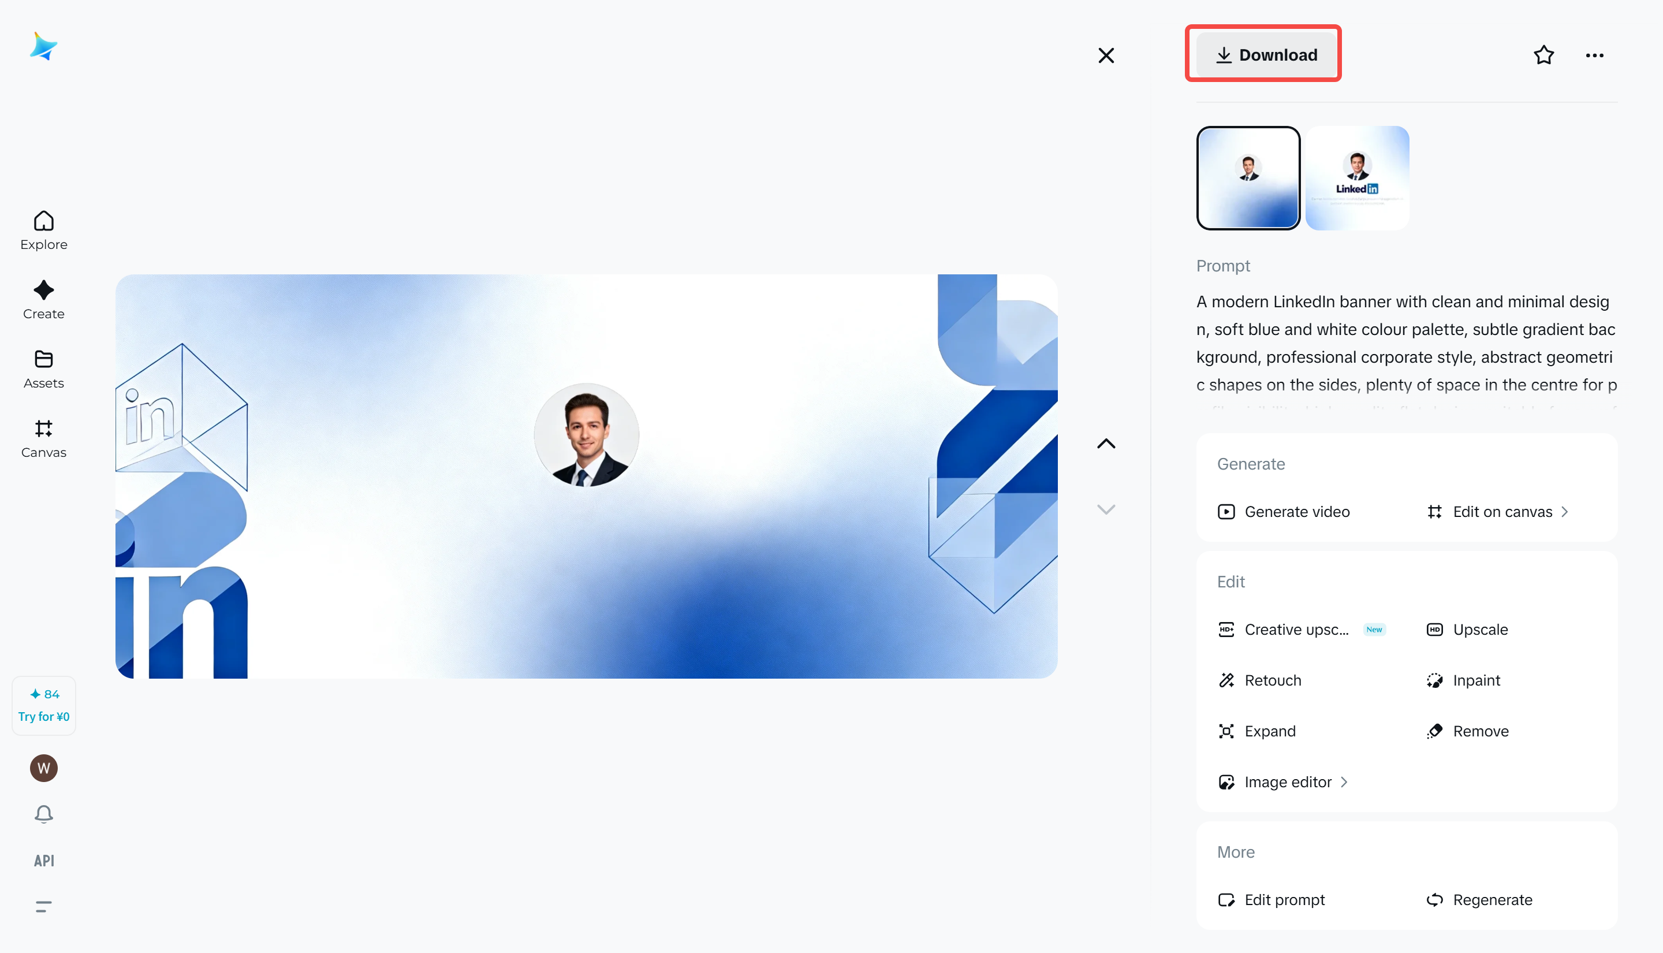Open the notifications bell
This screenshot has height=953, width=1663.
coord(43,814)
